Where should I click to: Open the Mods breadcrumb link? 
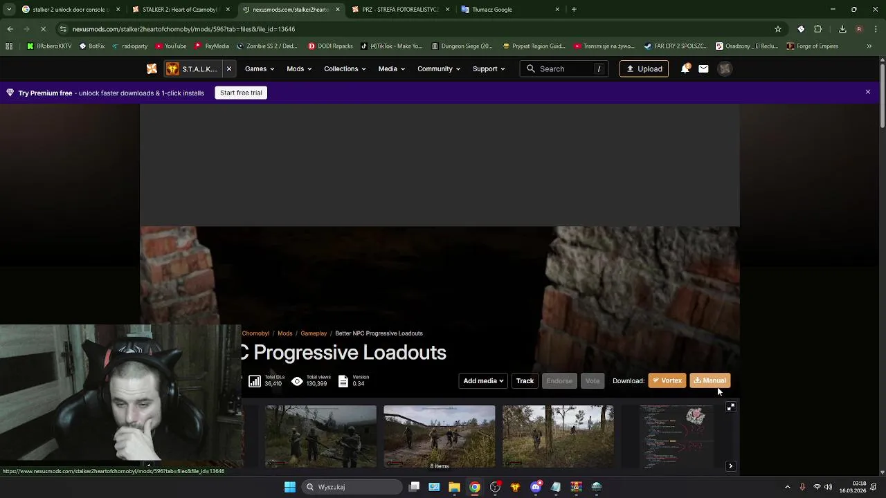pos(284,333)
